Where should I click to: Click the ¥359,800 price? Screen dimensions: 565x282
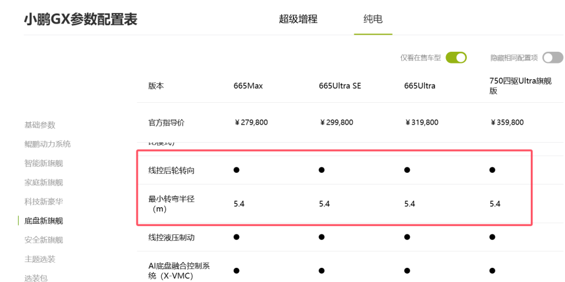point(507,123)
